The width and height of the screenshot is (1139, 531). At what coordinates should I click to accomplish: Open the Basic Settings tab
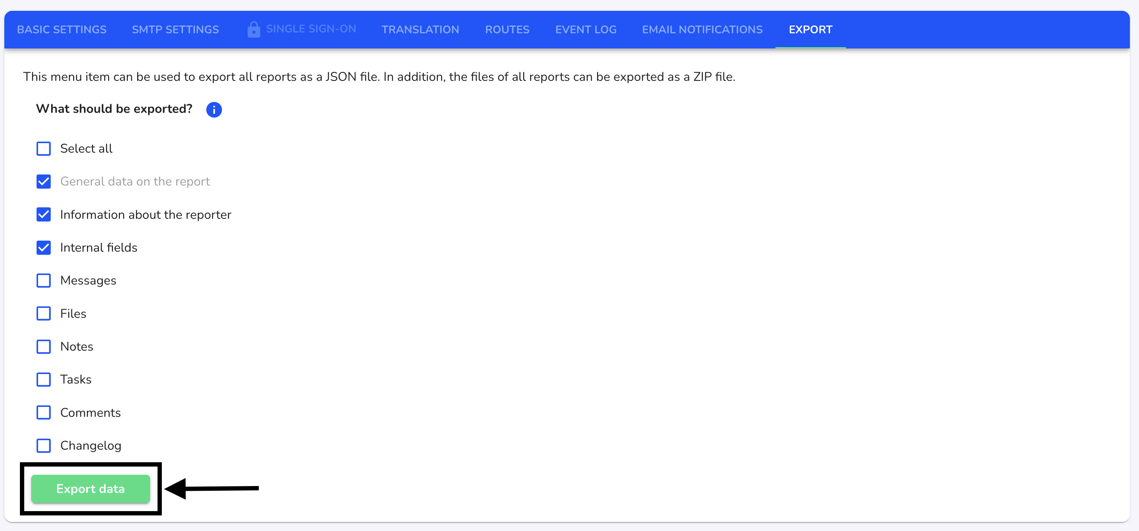pos(61,29)
